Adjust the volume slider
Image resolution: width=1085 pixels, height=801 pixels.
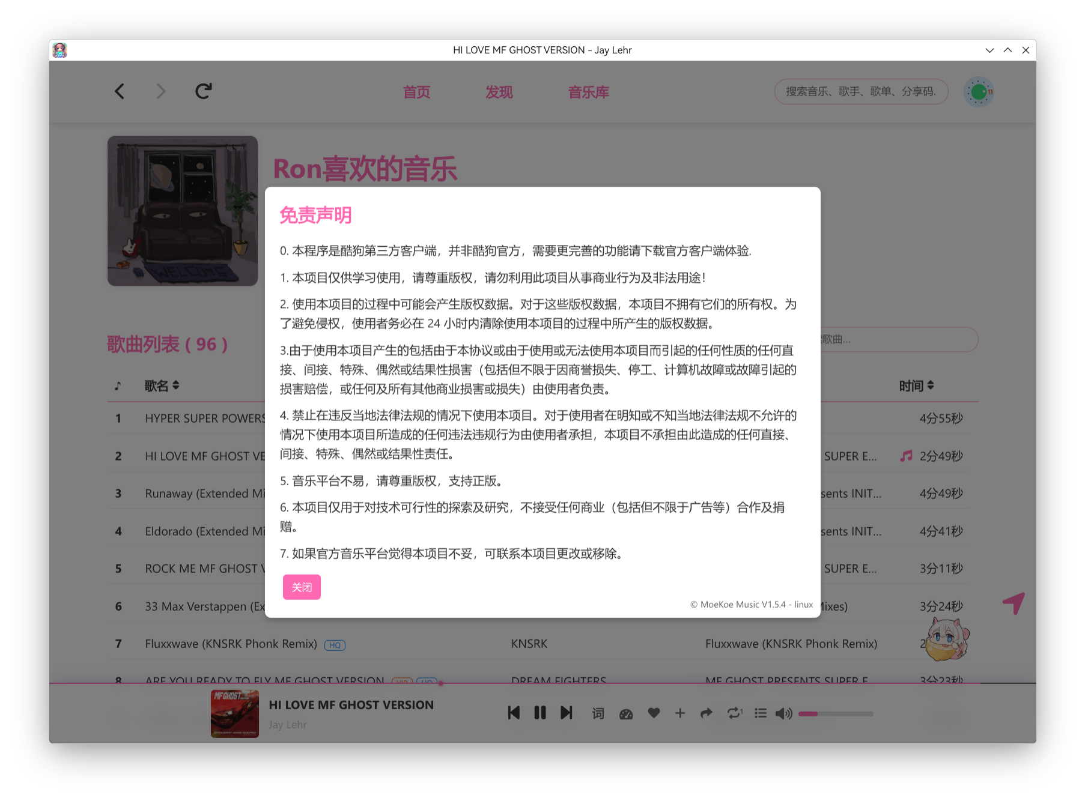[x=836, y=714]
